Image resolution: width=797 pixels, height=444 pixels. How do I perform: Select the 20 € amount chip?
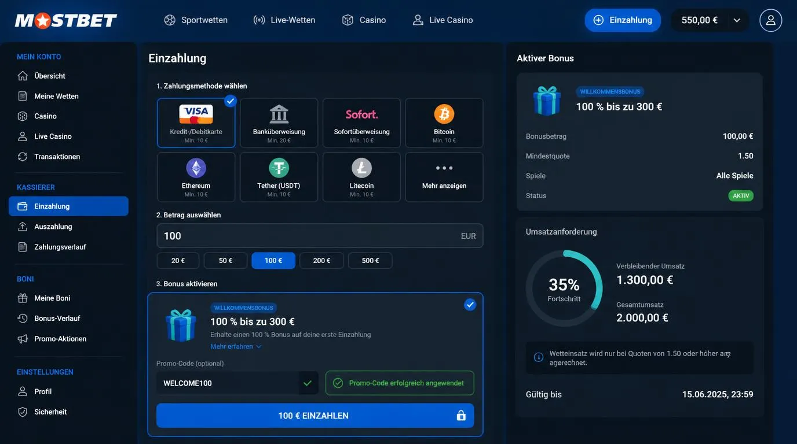pos(178,261)
